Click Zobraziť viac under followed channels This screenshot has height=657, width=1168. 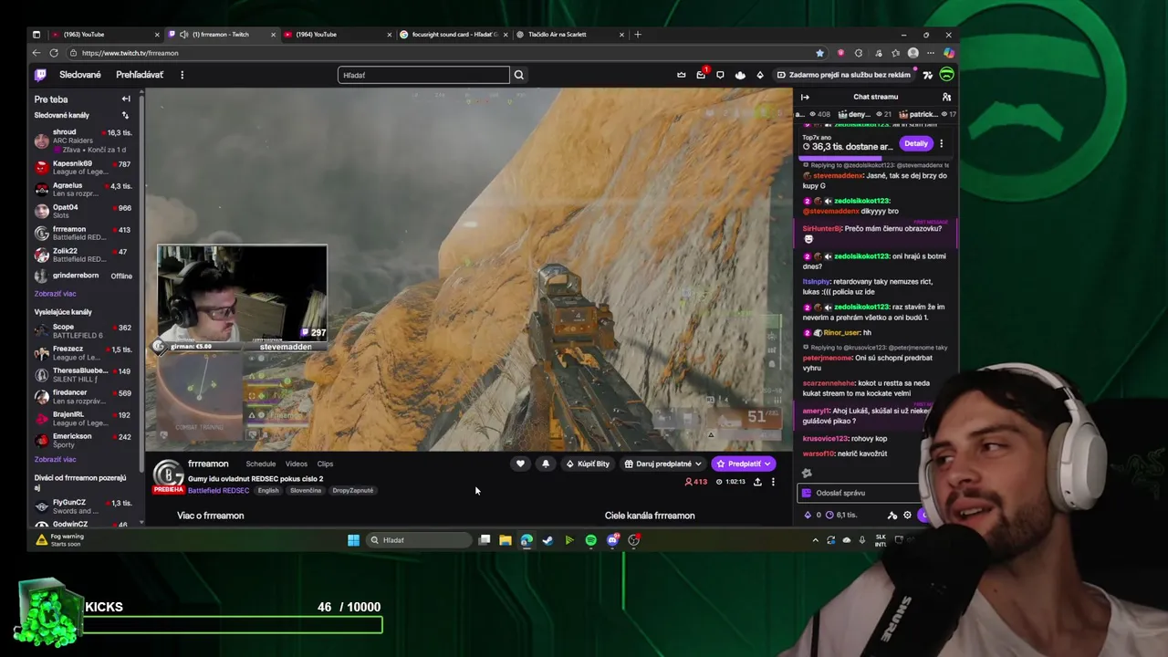click(x=55, y=294)
